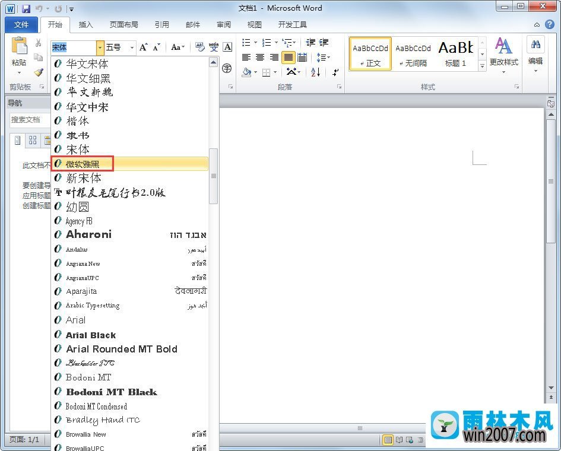Click the Copy icon

(38, 57)
